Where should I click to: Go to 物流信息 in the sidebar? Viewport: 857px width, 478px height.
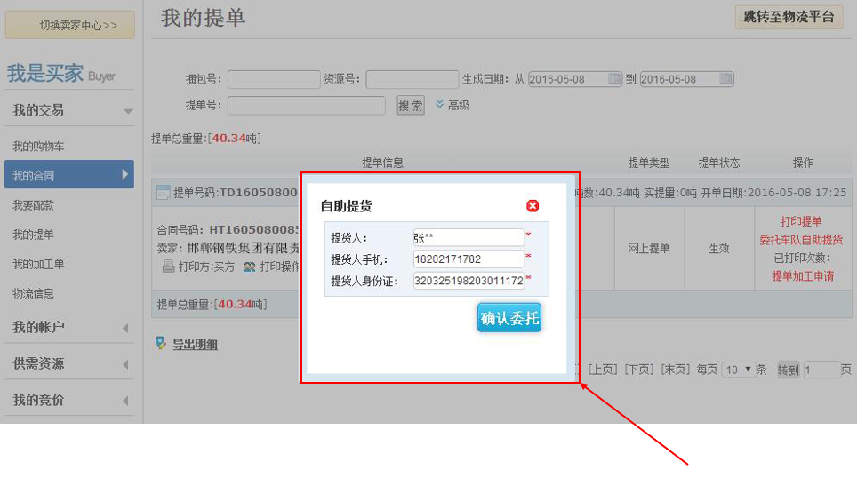[x=33, y=293]
